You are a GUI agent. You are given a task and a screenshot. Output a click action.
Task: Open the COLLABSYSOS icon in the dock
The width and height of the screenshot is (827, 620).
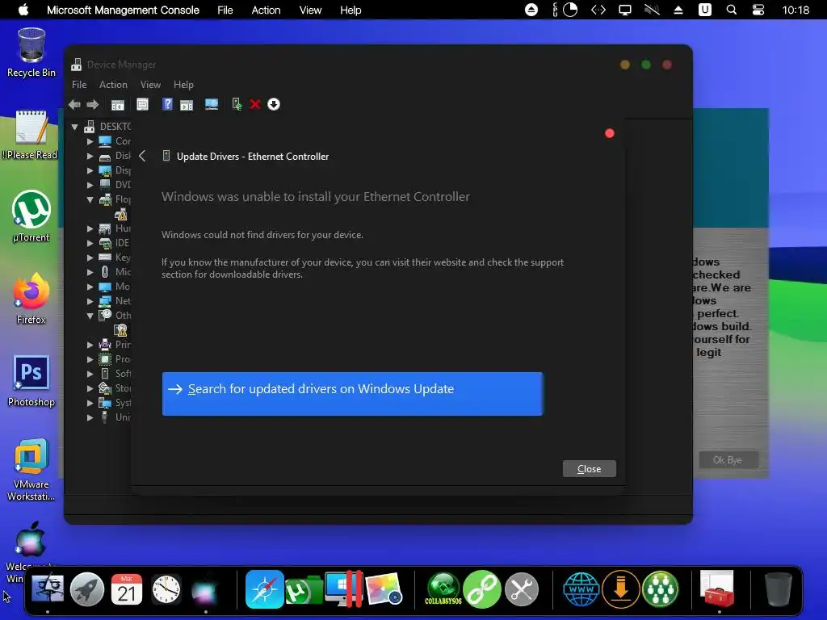[443, 589]
